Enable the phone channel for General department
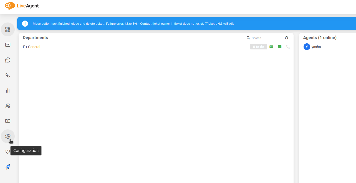This screenshot has height=183, width=356. point(288,47)
